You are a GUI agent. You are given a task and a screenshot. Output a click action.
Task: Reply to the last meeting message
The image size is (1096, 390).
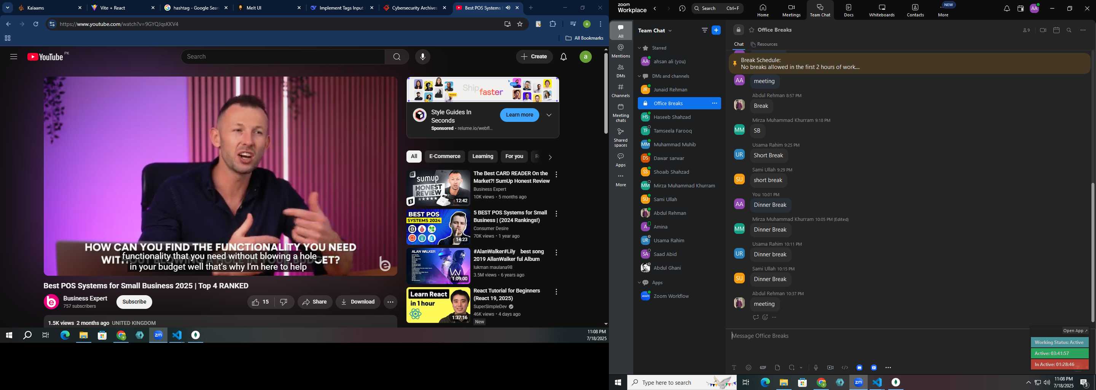click(755, 317)
